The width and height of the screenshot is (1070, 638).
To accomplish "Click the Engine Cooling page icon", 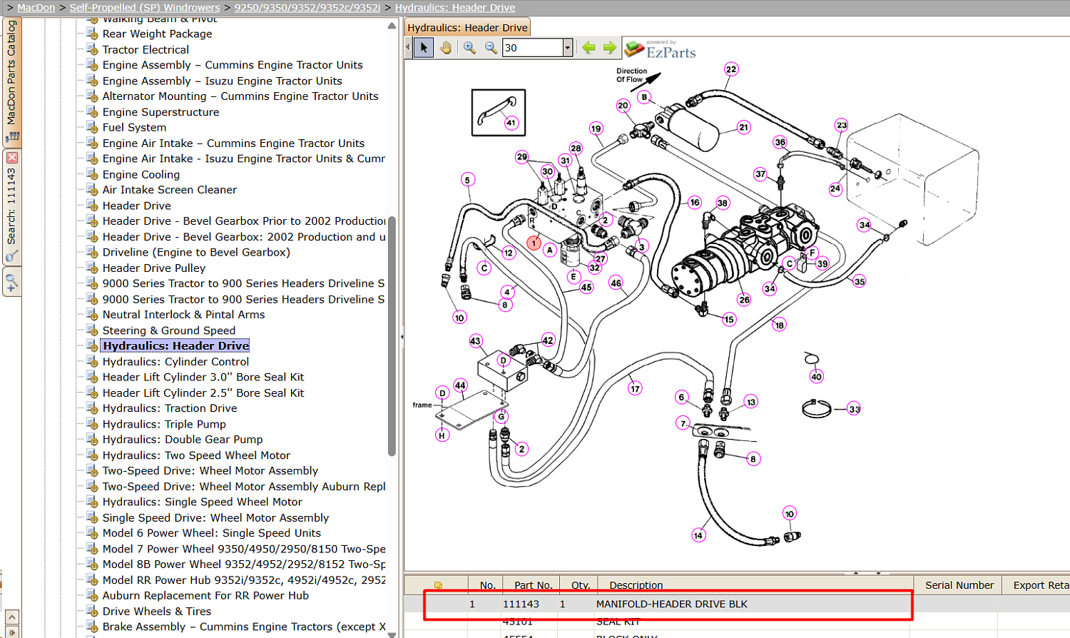I will point(92,173).
